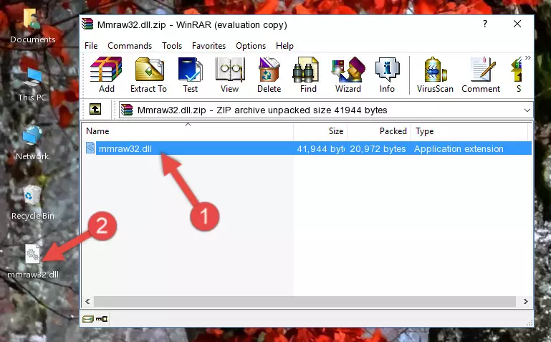Open the archive path dropdown
This screenshot has height=342, width=551.
pos(527,110)
